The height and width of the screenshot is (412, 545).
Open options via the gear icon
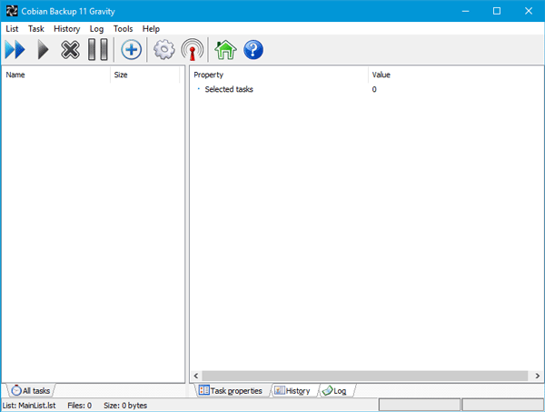164,49
